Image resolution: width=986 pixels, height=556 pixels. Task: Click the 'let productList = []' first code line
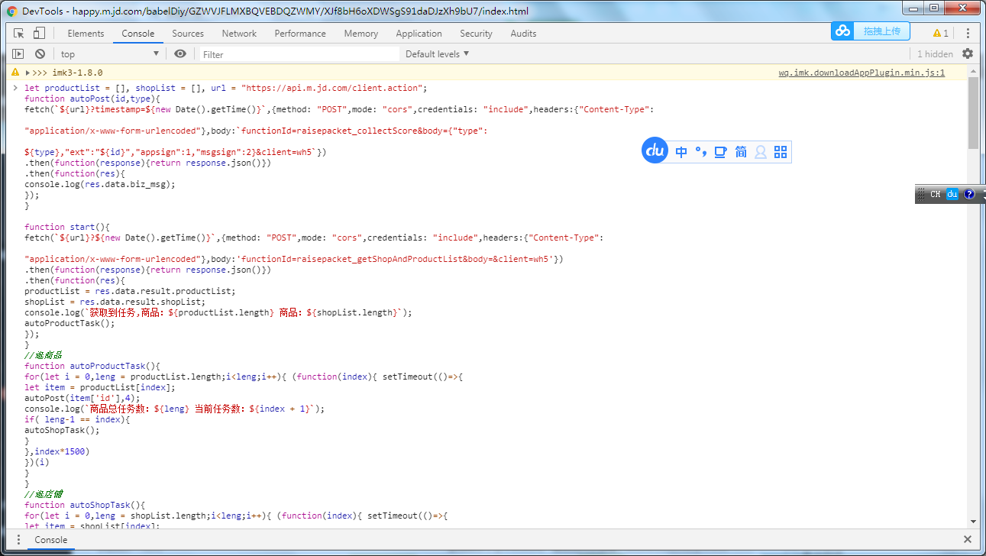point(226,88)
